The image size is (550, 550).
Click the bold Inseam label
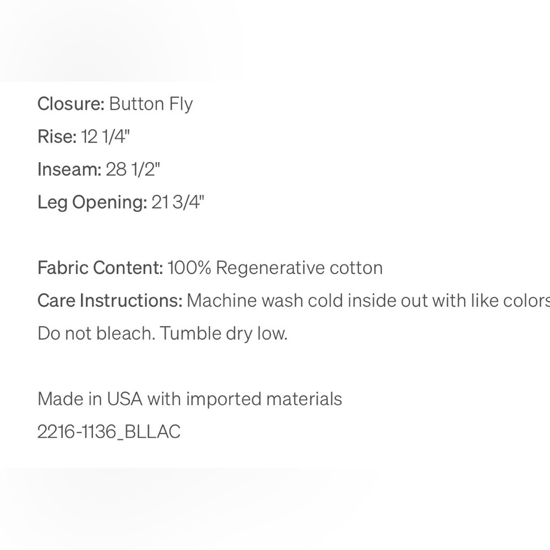(69, 169)
